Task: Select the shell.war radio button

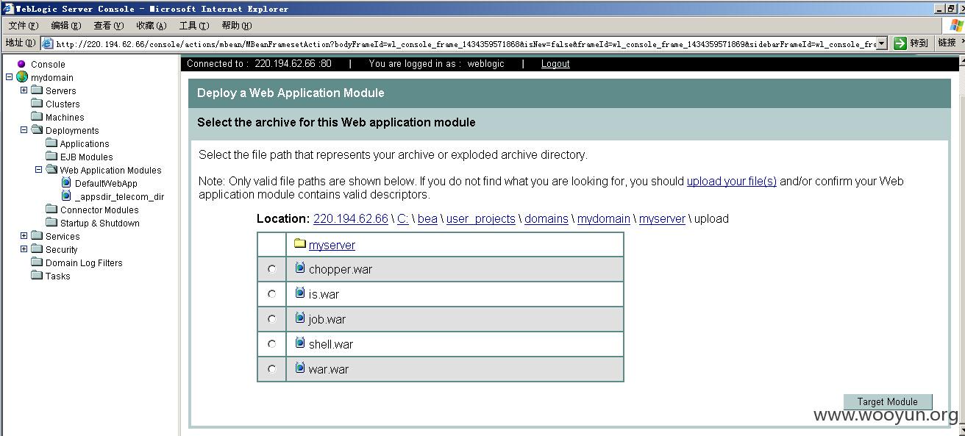Action: pos(272,344)
